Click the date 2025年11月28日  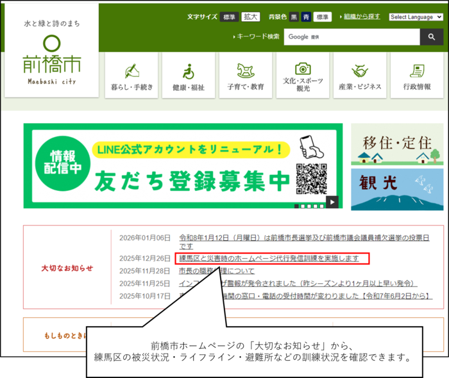click(x=145, y=271)
